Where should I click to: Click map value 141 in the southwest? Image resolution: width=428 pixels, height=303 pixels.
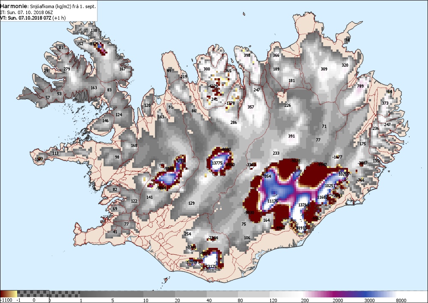[x=149, y=197]
